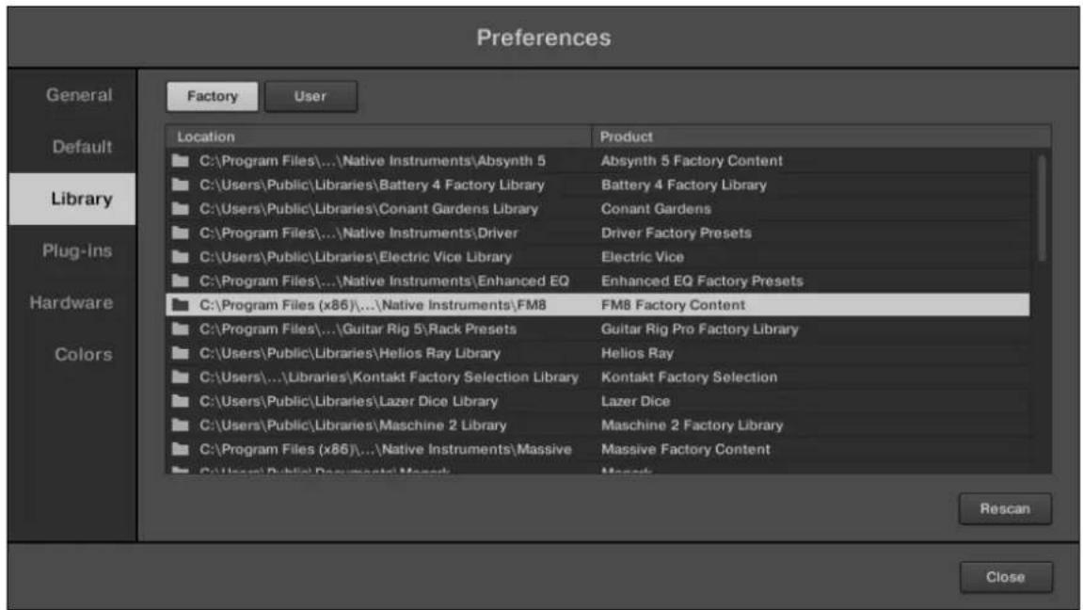Select Guitar Rig Pro Factory Library
Image resolution: width=1083 pixels, height=610 pixels.
(x=699, y=329)
